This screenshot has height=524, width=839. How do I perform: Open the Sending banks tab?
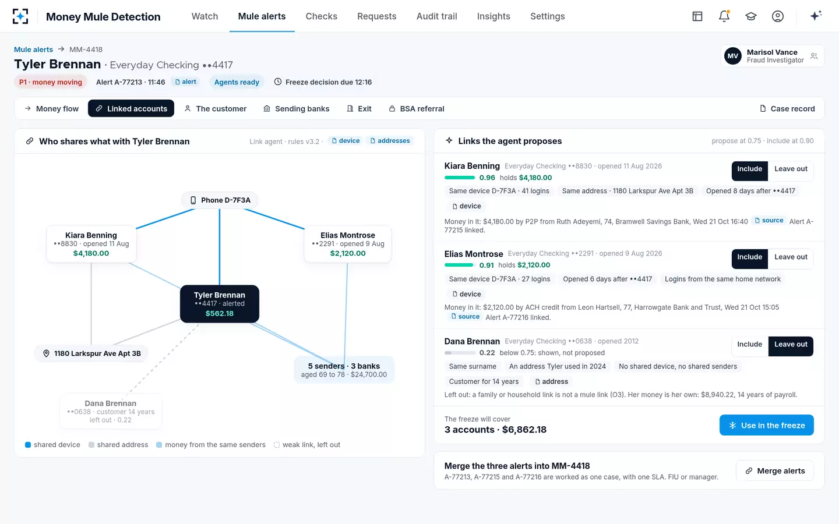(296, 109)
